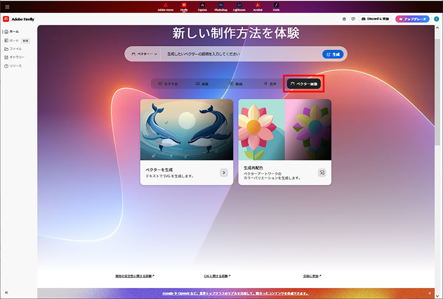Go to Adobe Home icon
Screen dimensions: 443x299
[x=166, y=7]
